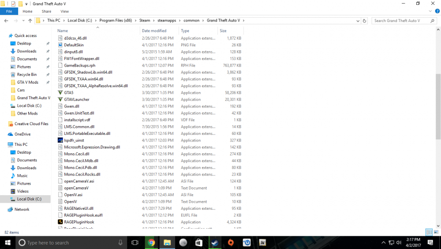The width and height of the screenshot is (441, 249).
Task: Click the volume speaker tray icon
Action: (x=399, y=242)
